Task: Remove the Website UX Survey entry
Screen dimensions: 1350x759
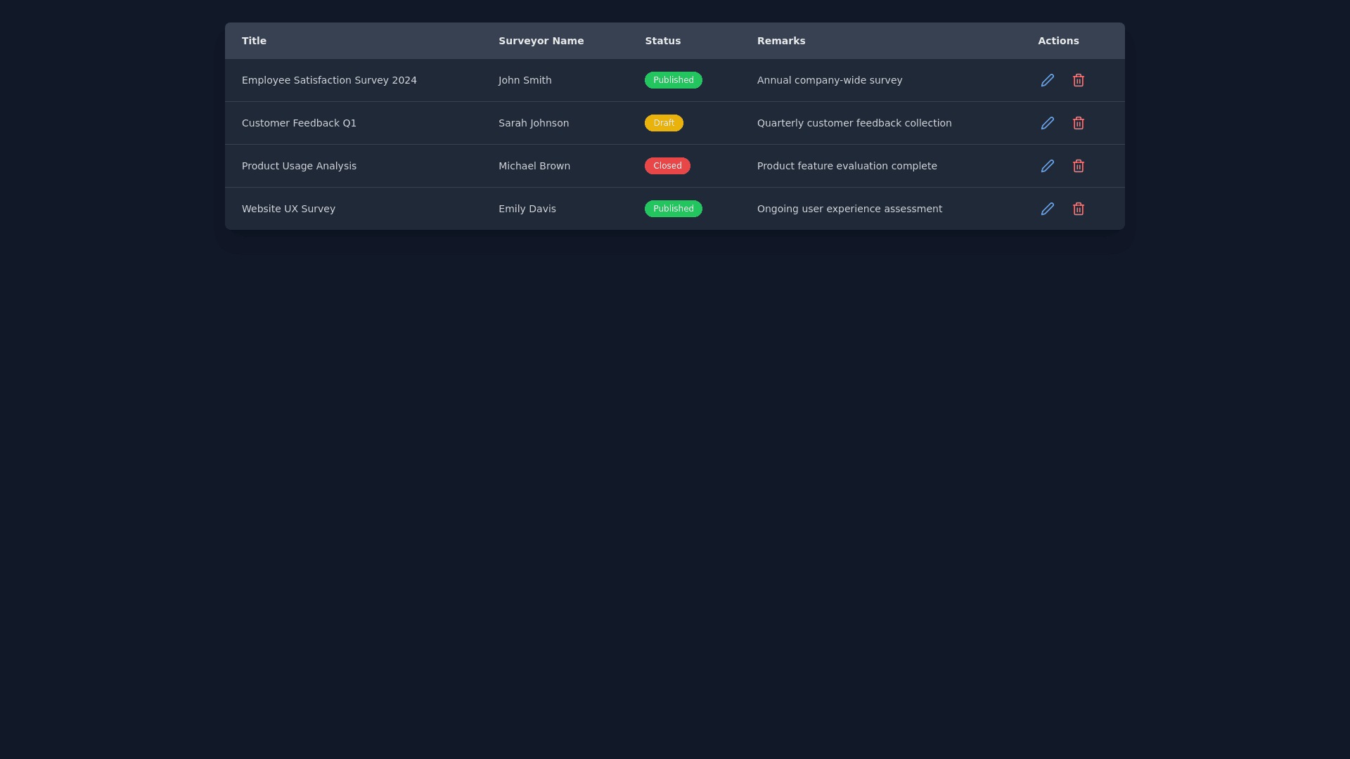Action: (x=1078, y=209)
